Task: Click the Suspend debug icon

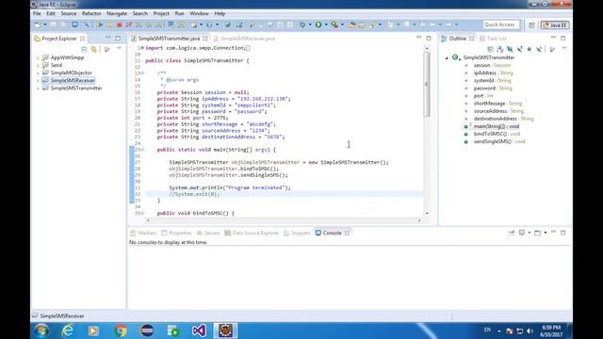Action: tap(109, 24)
